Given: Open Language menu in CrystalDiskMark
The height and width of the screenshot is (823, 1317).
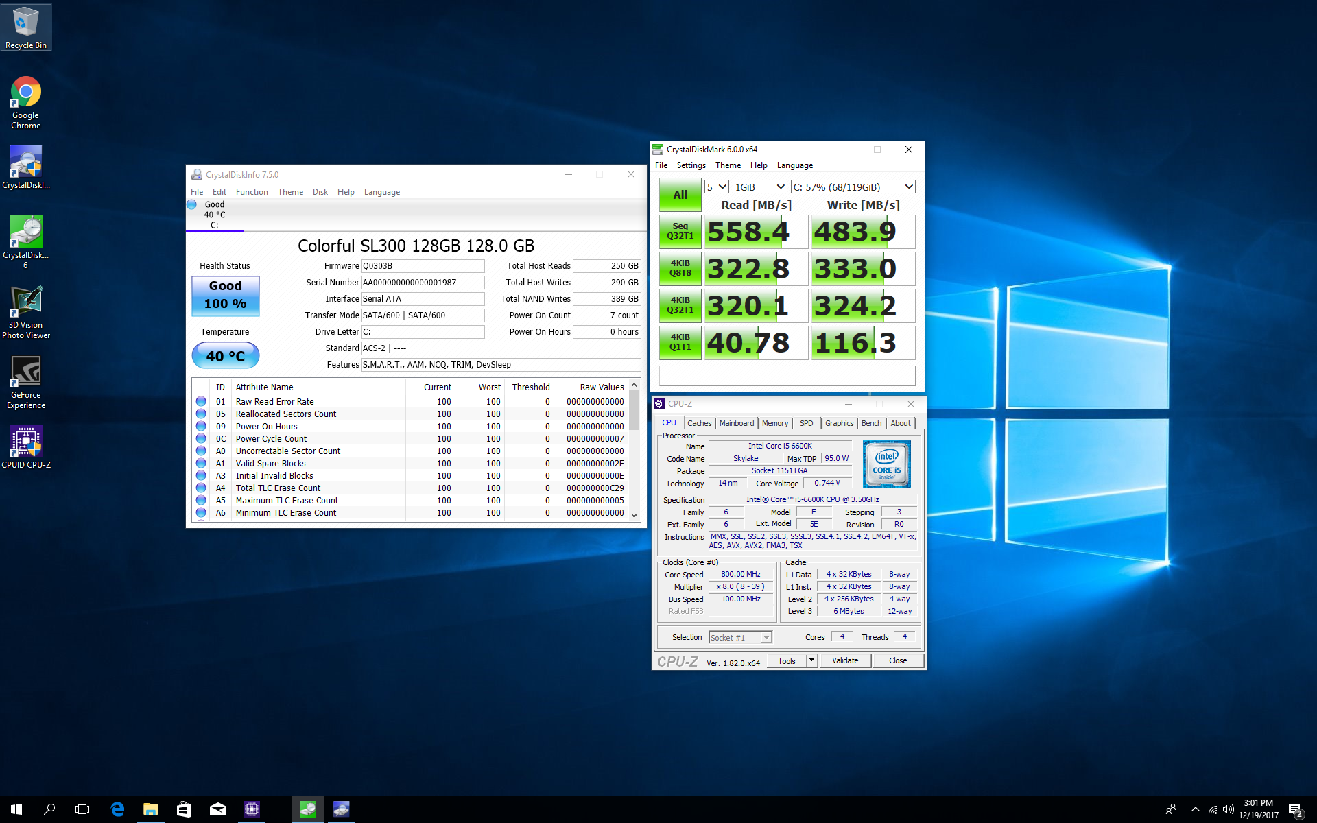Looking at the screenshot, I should (x=795, y=165).
